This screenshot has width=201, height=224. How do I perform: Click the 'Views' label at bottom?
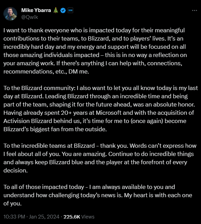click(88, 217)
